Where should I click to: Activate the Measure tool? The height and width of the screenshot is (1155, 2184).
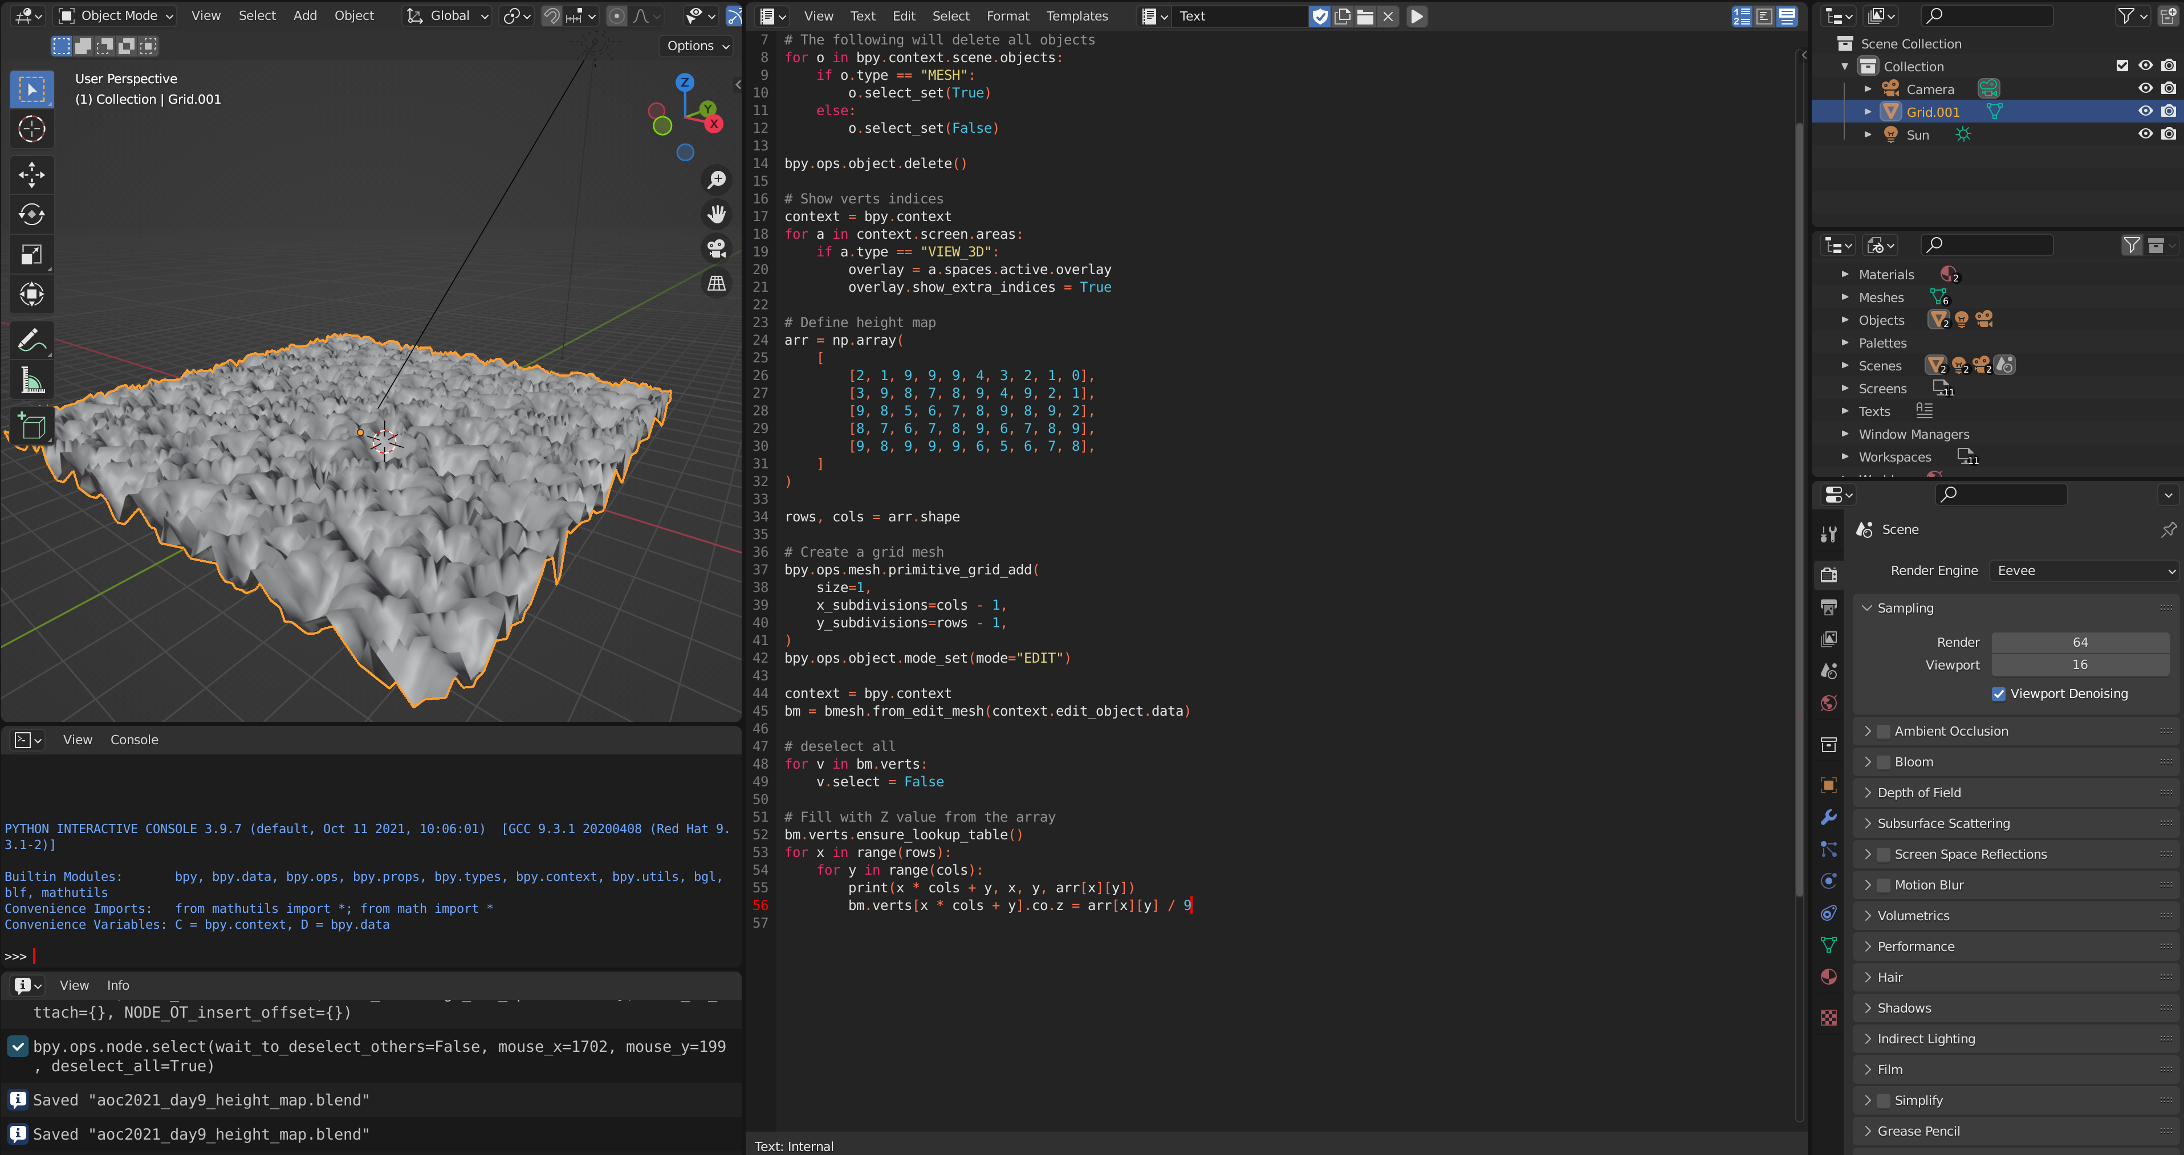[31, 379]
